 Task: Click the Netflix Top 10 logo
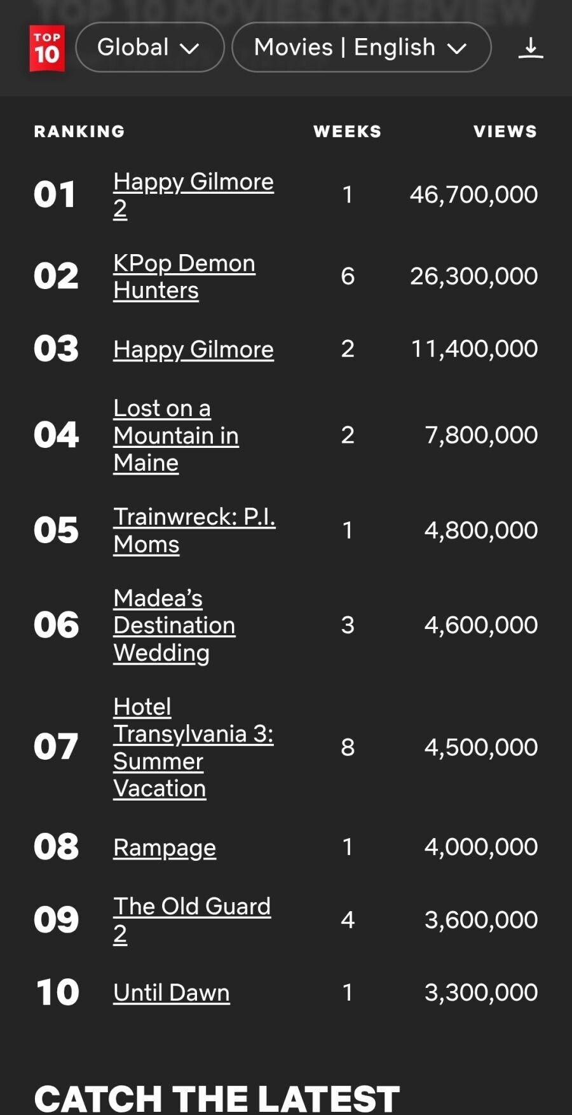(47, 48)
